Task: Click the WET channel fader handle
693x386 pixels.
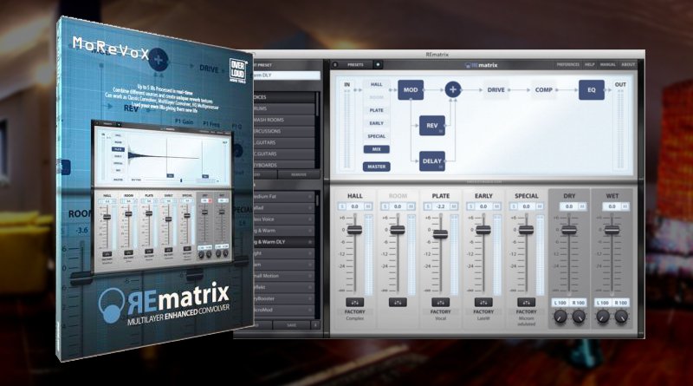Action: pos(612,230)
